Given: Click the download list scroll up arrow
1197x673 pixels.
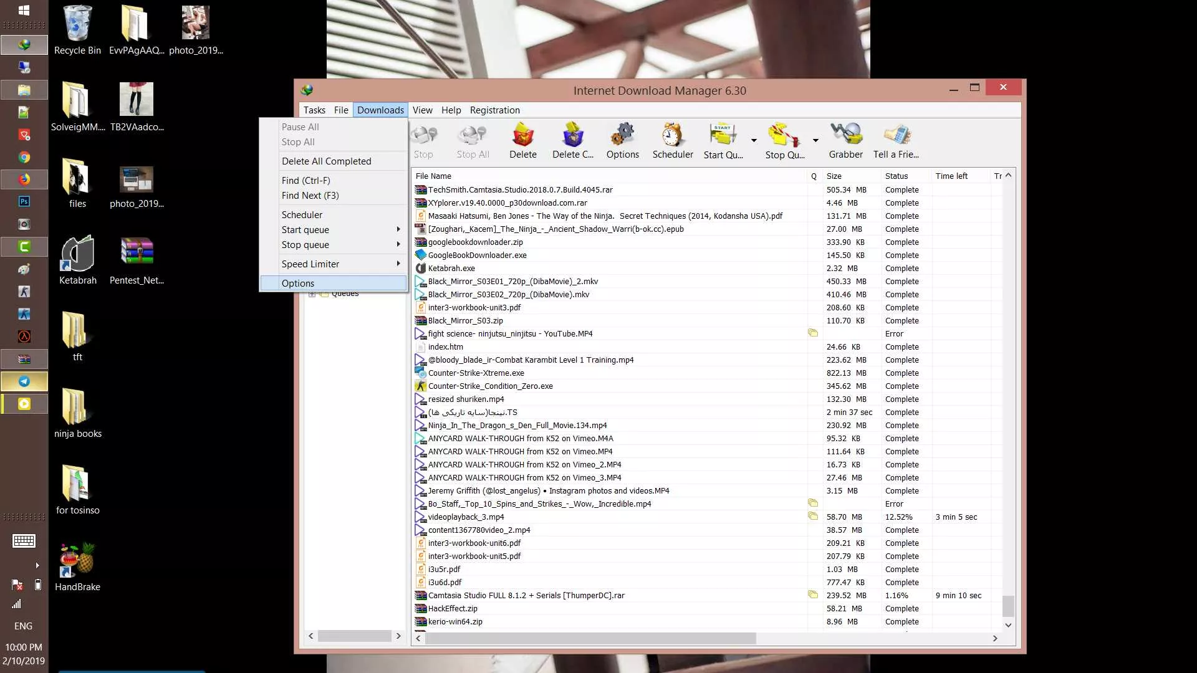Looking at the screenshot, I should (1008, 175).
